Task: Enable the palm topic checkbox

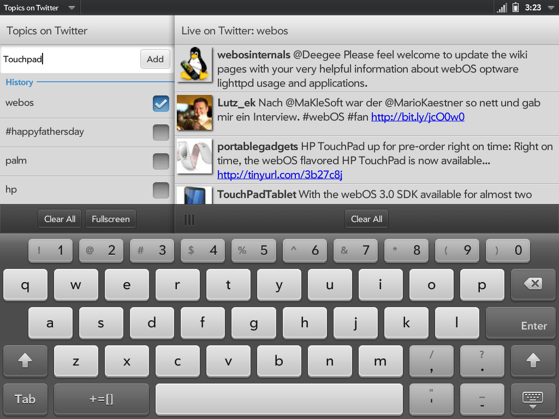Action: [161, 161]
